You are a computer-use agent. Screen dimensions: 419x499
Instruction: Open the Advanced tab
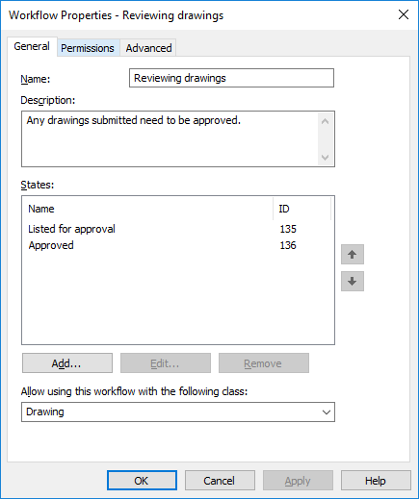pos(148,48)
